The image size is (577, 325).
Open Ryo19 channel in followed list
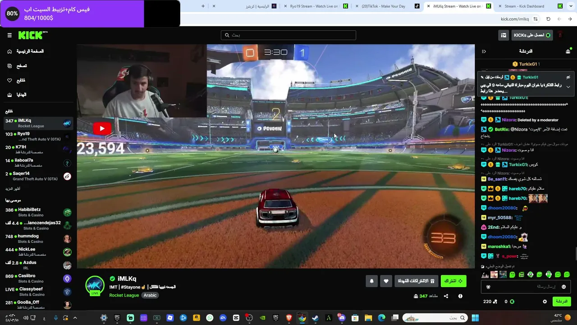coord(38,136)
